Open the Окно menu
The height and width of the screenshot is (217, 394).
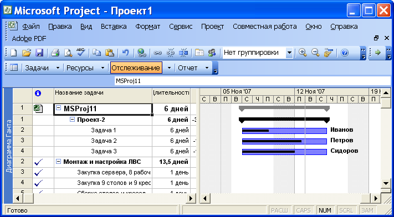(314, 27)
